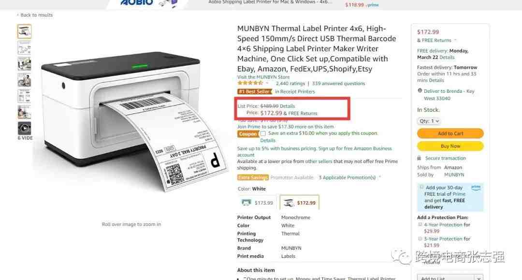
Task: Check the 4-Year Protection plan box
Action: (420, 224)
